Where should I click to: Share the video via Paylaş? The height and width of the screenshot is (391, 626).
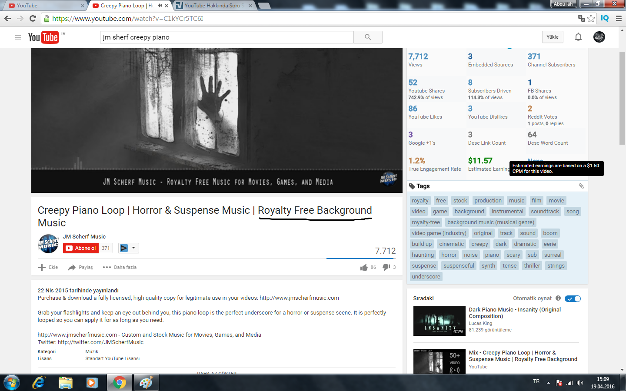80,267
